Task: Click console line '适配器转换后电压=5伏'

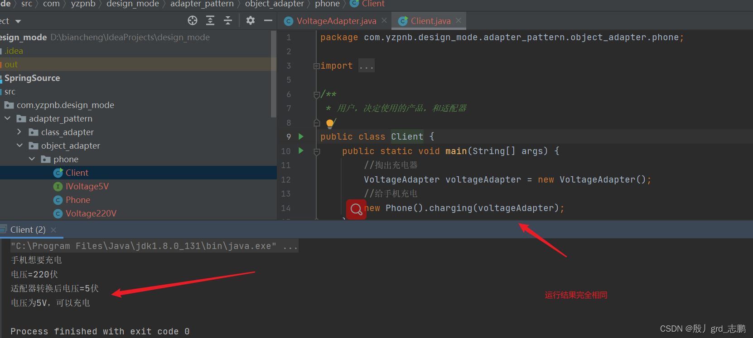Action: [54, 288]
